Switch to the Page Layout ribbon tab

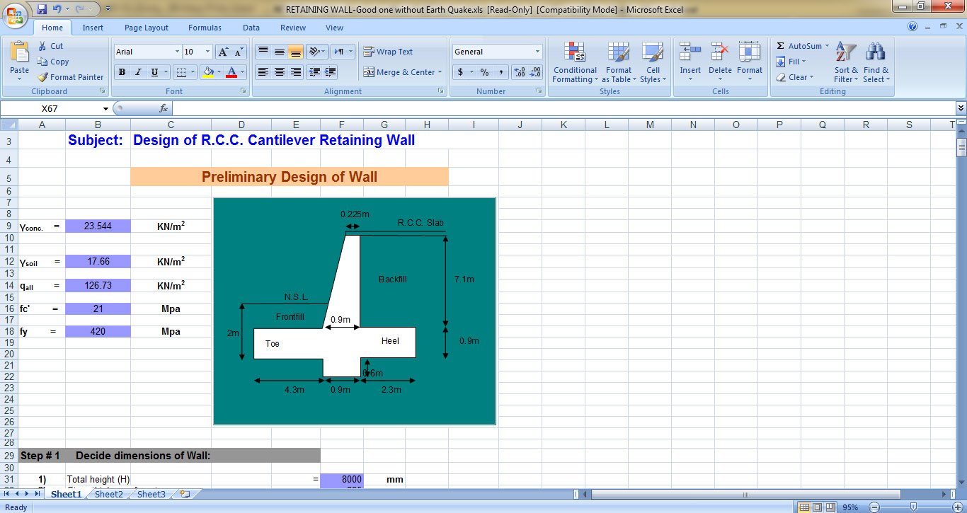coord(147,28)
